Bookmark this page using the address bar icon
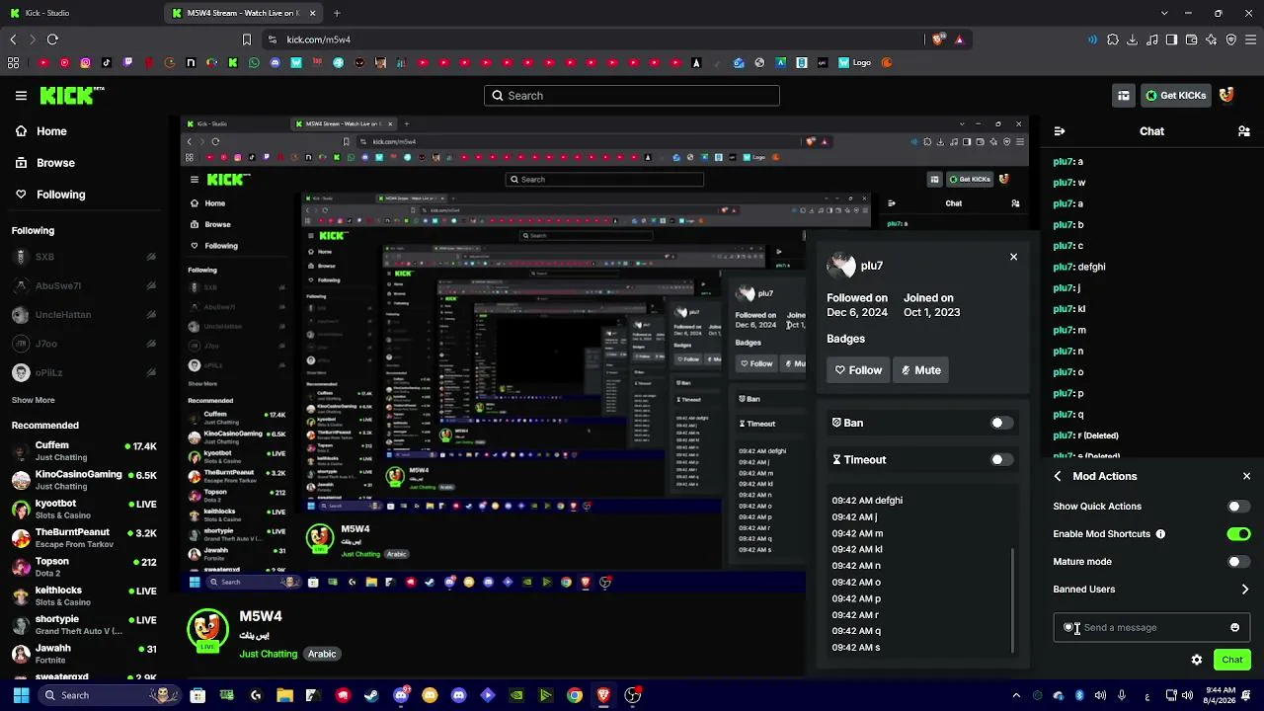The width and height of the screenshot is (1264, 711). pos(247,39)
